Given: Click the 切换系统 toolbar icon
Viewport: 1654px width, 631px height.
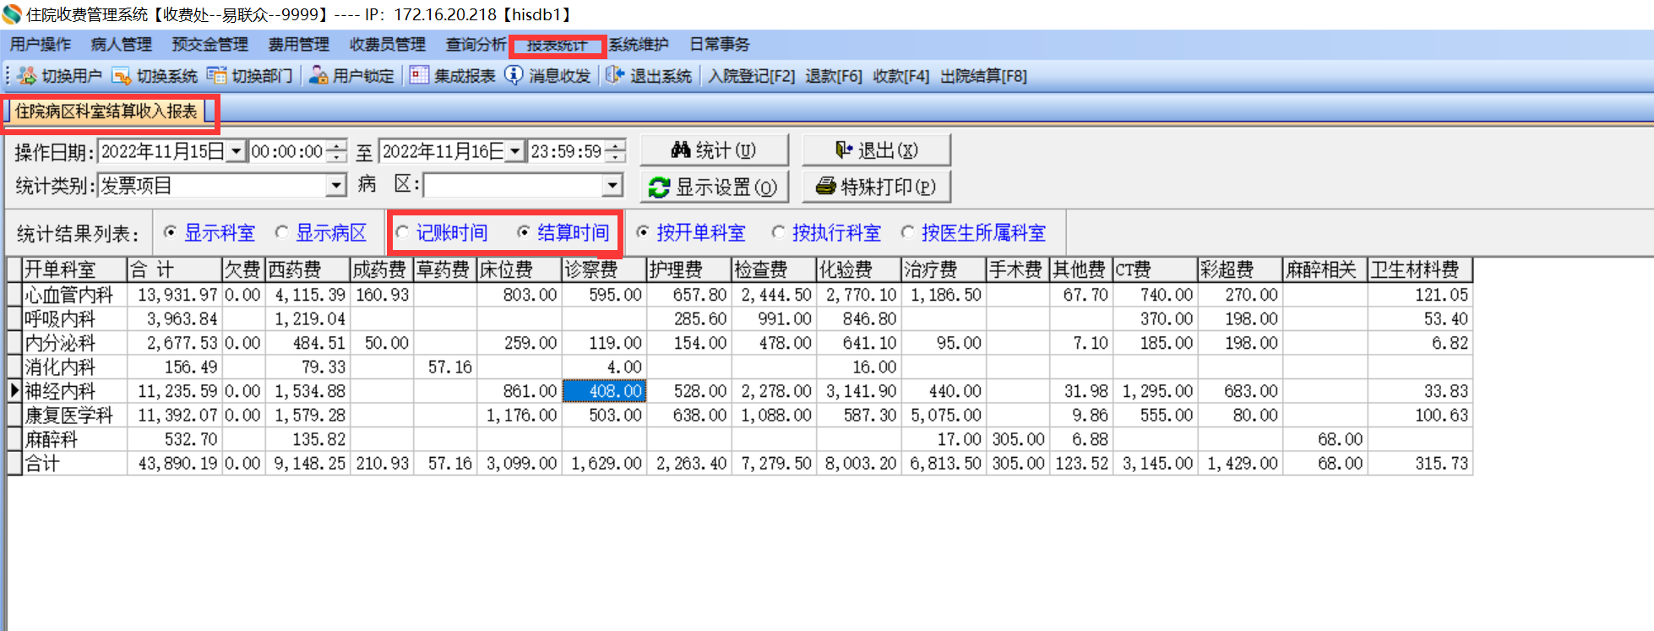Looking at the screenshot, I should (121, 76).
